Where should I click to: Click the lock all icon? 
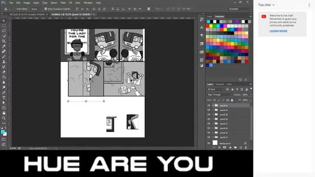pos(232,100)
